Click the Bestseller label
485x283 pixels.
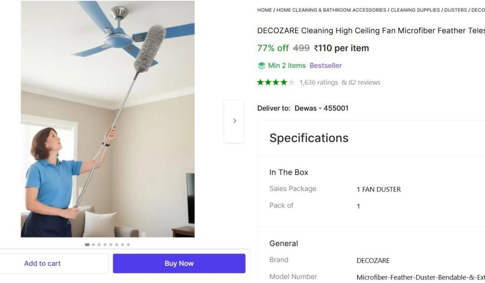click(x=325, y=65)
